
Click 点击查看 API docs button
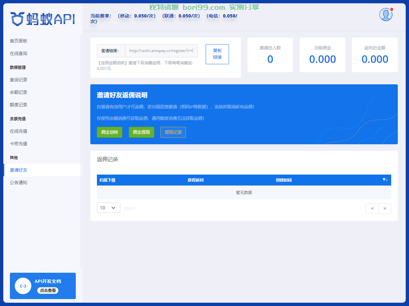pos(48,291)
